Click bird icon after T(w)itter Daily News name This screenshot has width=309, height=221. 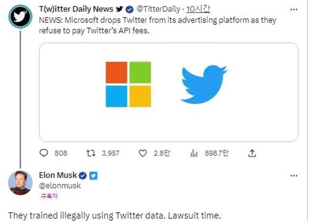(x=120, y=9)
